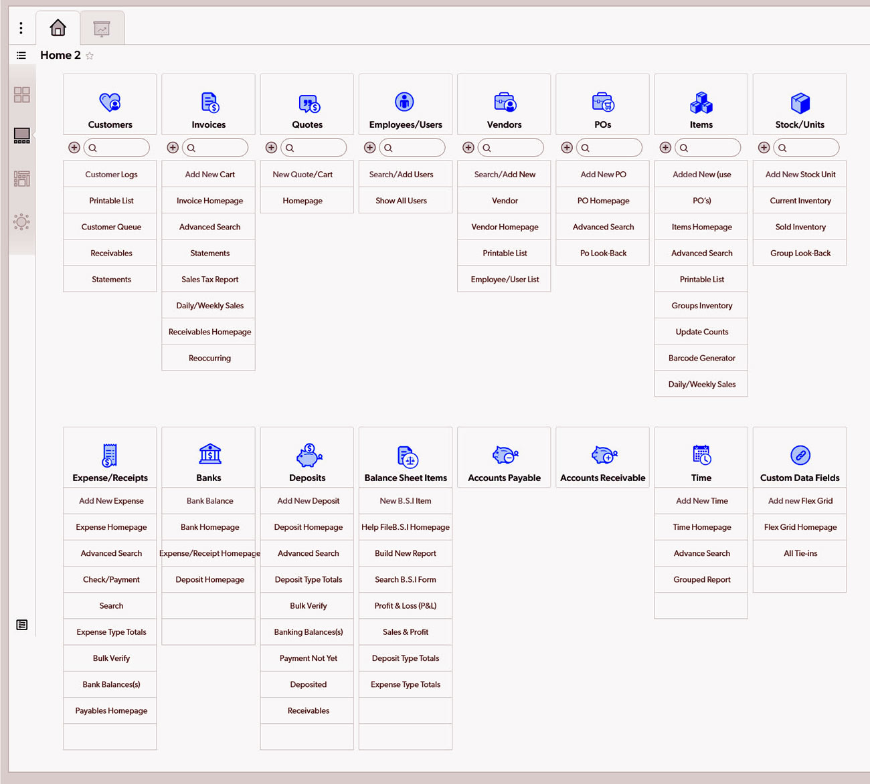Click the Deposits piggy bank icon
This screenshot has height=784, width=870.
tap(308, 455)
